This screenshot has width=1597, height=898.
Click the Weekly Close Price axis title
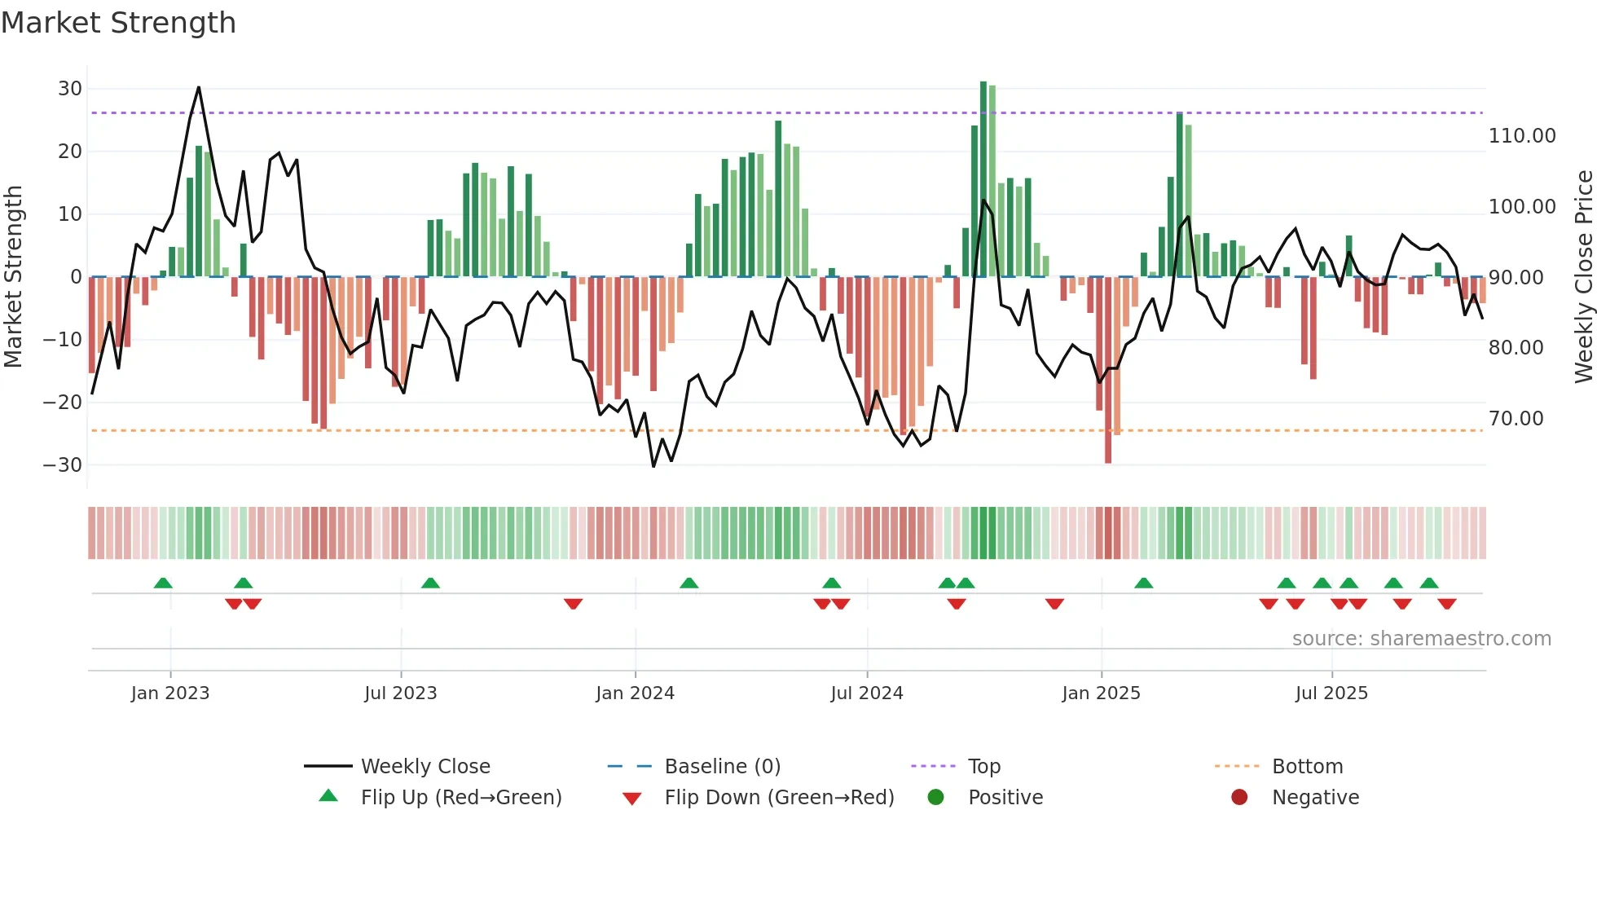coord(1583,276)
